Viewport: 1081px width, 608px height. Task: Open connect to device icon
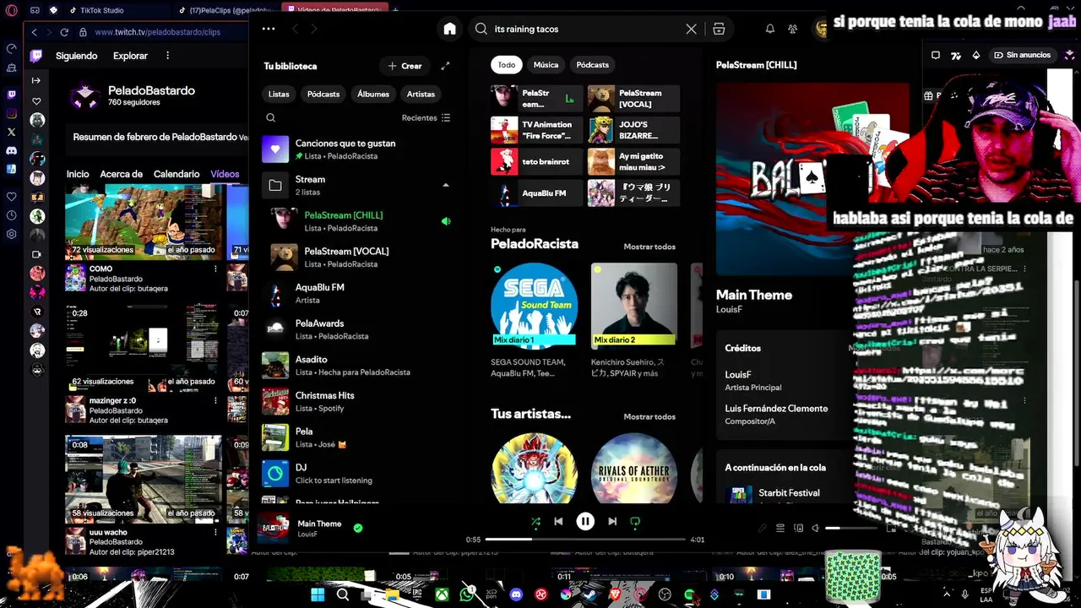click(798, 528)
